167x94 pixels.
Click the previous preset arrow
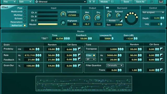tap(90, 2)
